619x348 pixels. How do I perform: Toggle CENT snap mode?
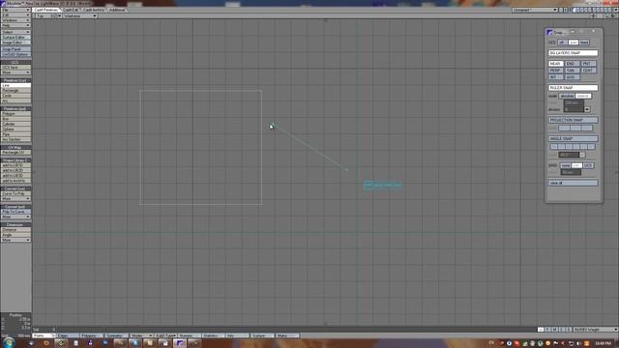[588, 71]
